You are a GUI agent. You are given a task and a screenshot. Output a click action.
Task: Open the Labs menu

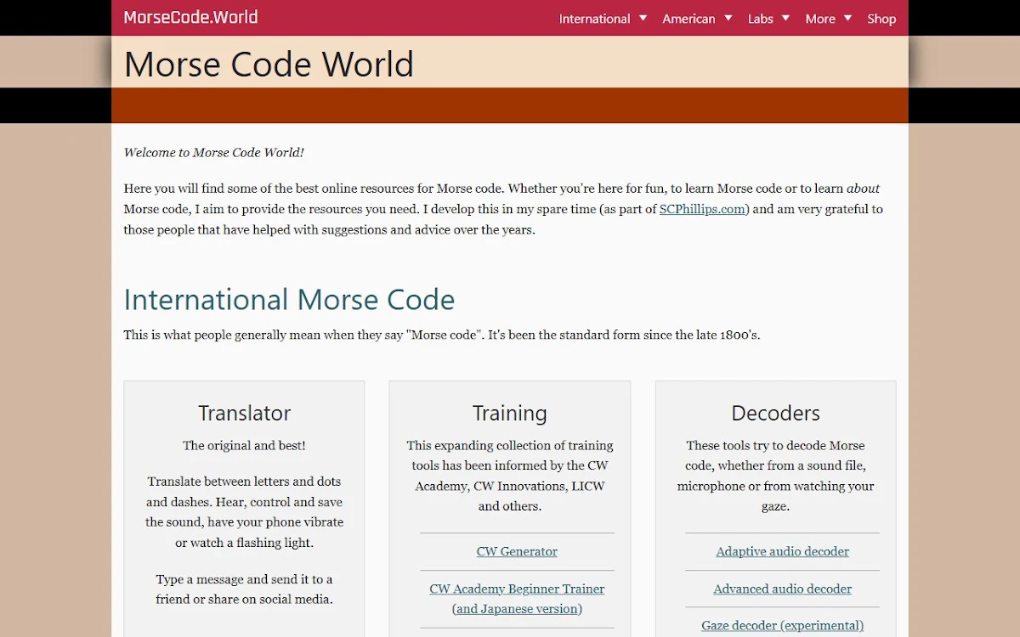pyautogui.click(x=760, y=19)
